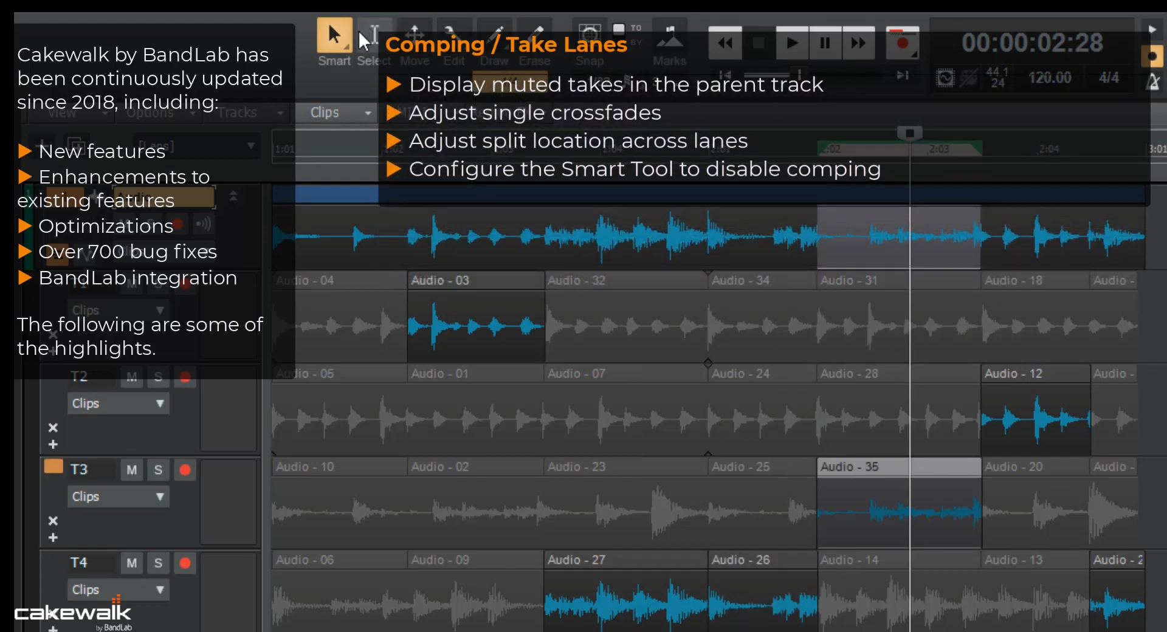Solo take lane T3

tap(158, 470)
